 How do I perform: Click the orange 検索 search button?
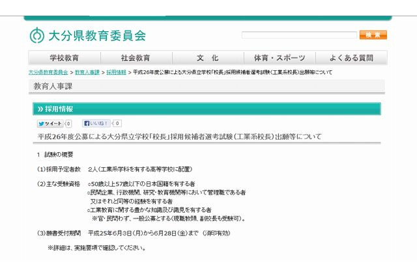pos(373,34)
